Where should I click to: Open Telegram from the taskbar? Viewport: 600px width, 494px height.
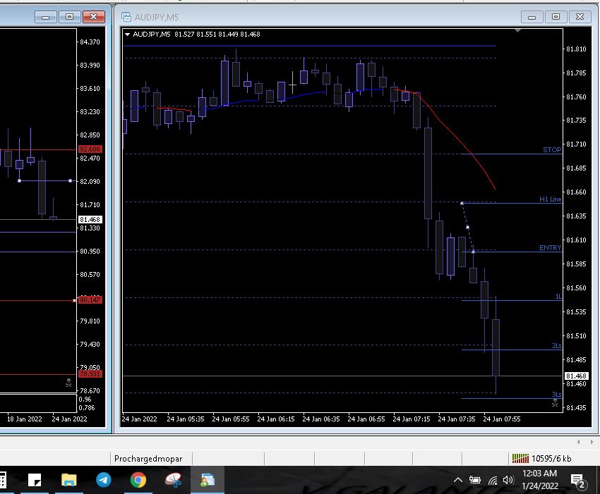tap(104, 480)
